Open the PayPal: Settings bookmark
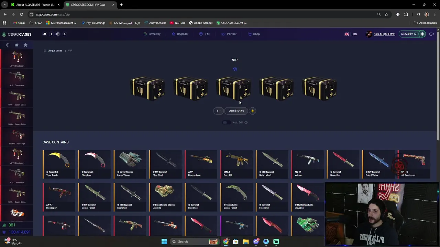Viewport: 440px width, 247px height. point(93,23)
